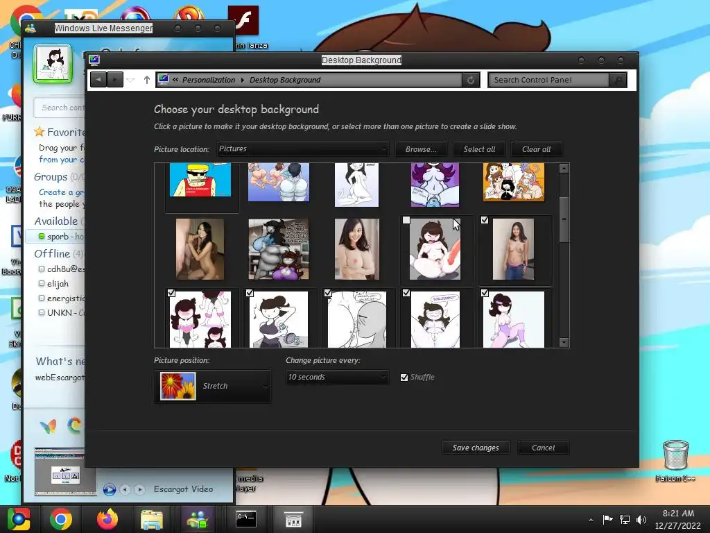Click the magnifier icon in search box
The image size is (710, 533).
618,81
